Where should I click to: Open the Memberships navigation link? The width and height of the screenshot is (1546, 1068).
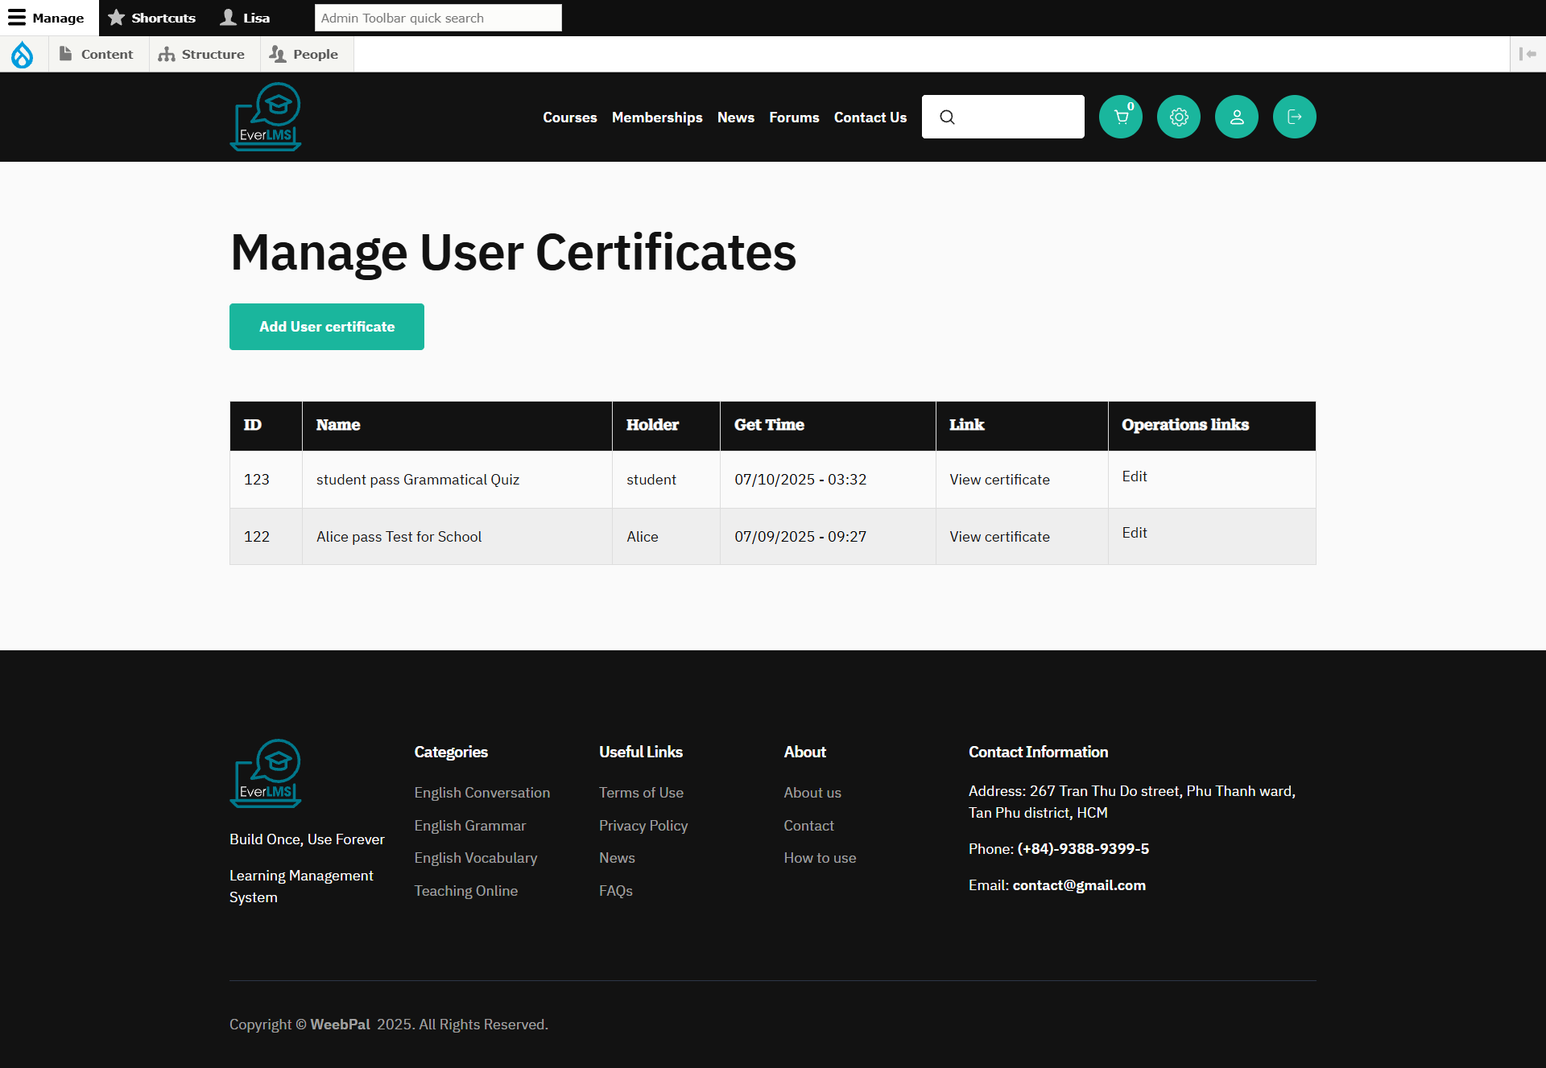(x=656, y=118)
